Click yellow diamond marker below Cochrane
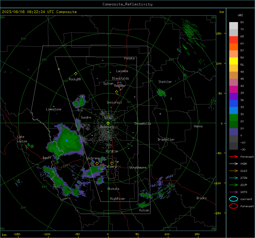This screenshot has height=238, width=255. click(x=97, y=164)
